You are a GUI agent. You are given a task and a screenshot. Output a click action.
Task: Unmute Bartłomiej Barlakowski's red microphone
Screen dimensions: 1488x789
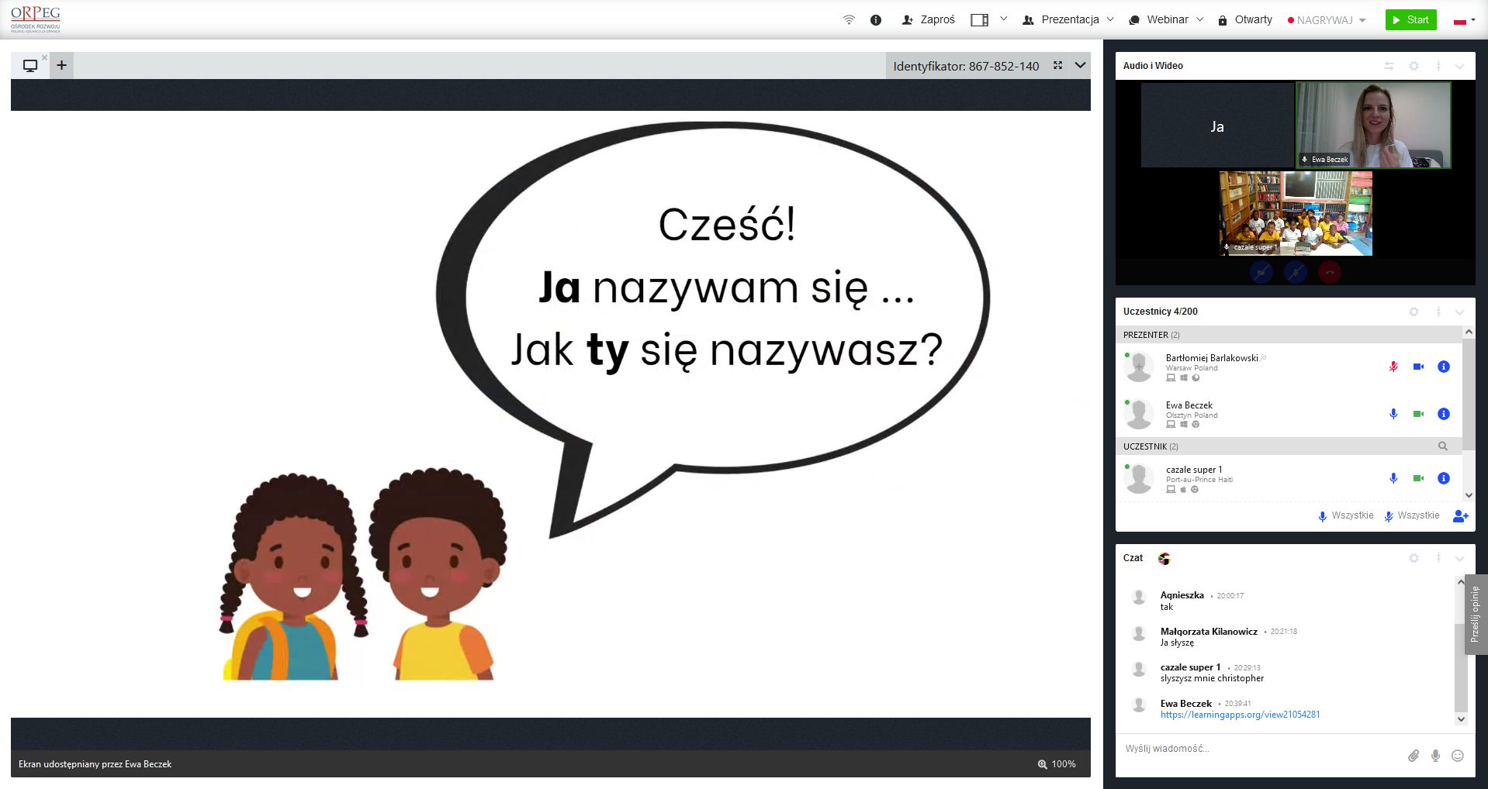[1393, 367]
